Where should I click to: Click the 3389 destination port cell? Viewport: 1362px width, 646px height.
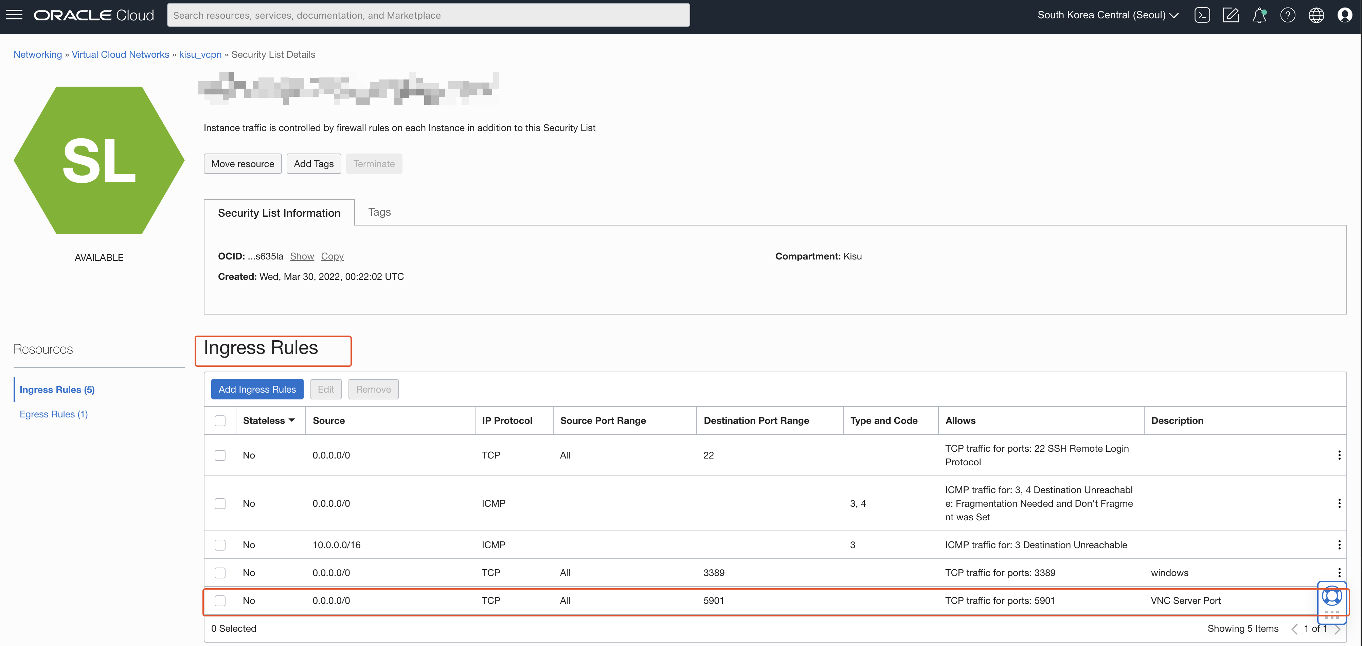tap(713, 573)
